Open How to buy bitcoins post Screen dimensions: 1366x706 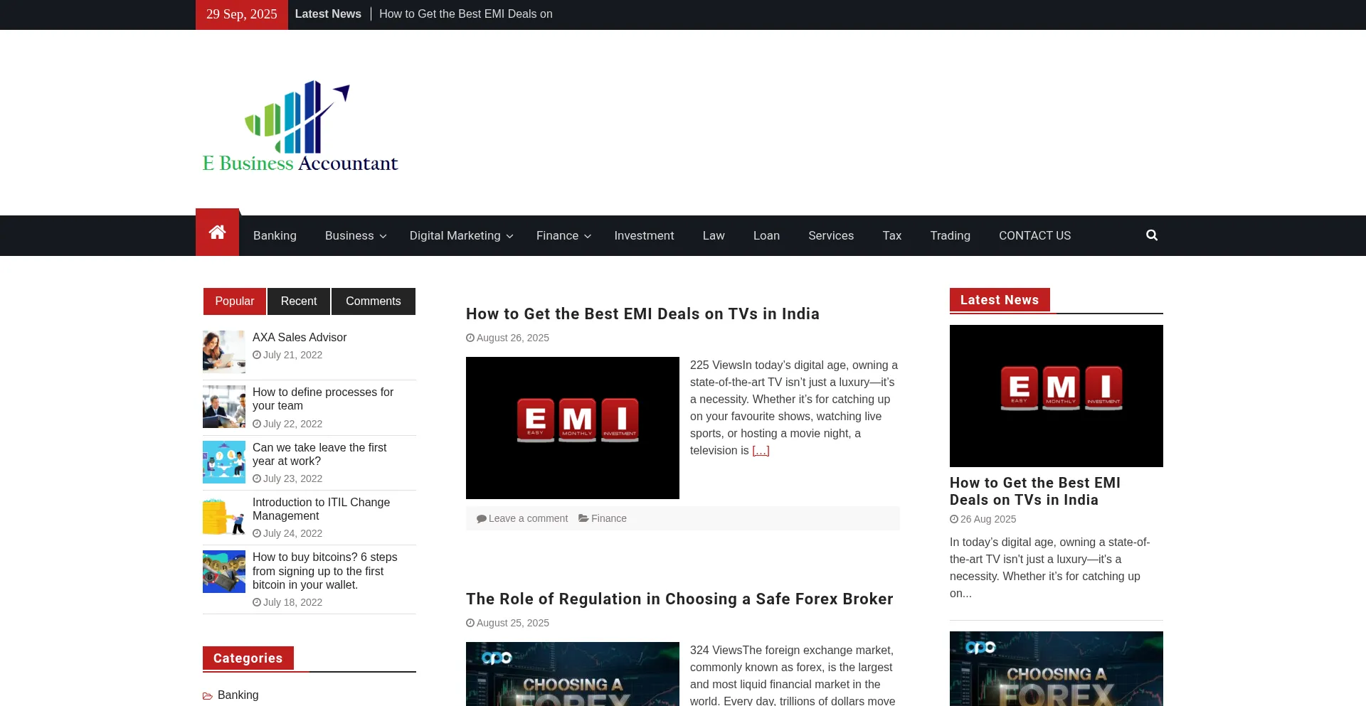tap(324, 571)
